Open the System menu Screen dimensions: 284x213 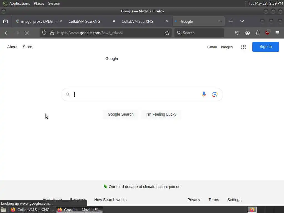(54, 3)
